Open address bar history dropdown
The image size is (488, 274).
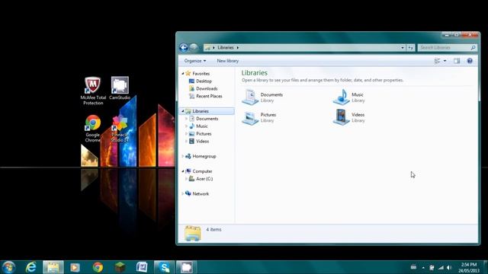coord(403,47)
